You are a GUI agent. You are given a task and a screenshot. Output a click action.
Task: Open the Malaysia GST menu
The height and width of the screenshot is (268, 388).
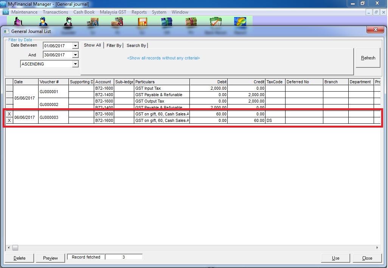[113, 12]
